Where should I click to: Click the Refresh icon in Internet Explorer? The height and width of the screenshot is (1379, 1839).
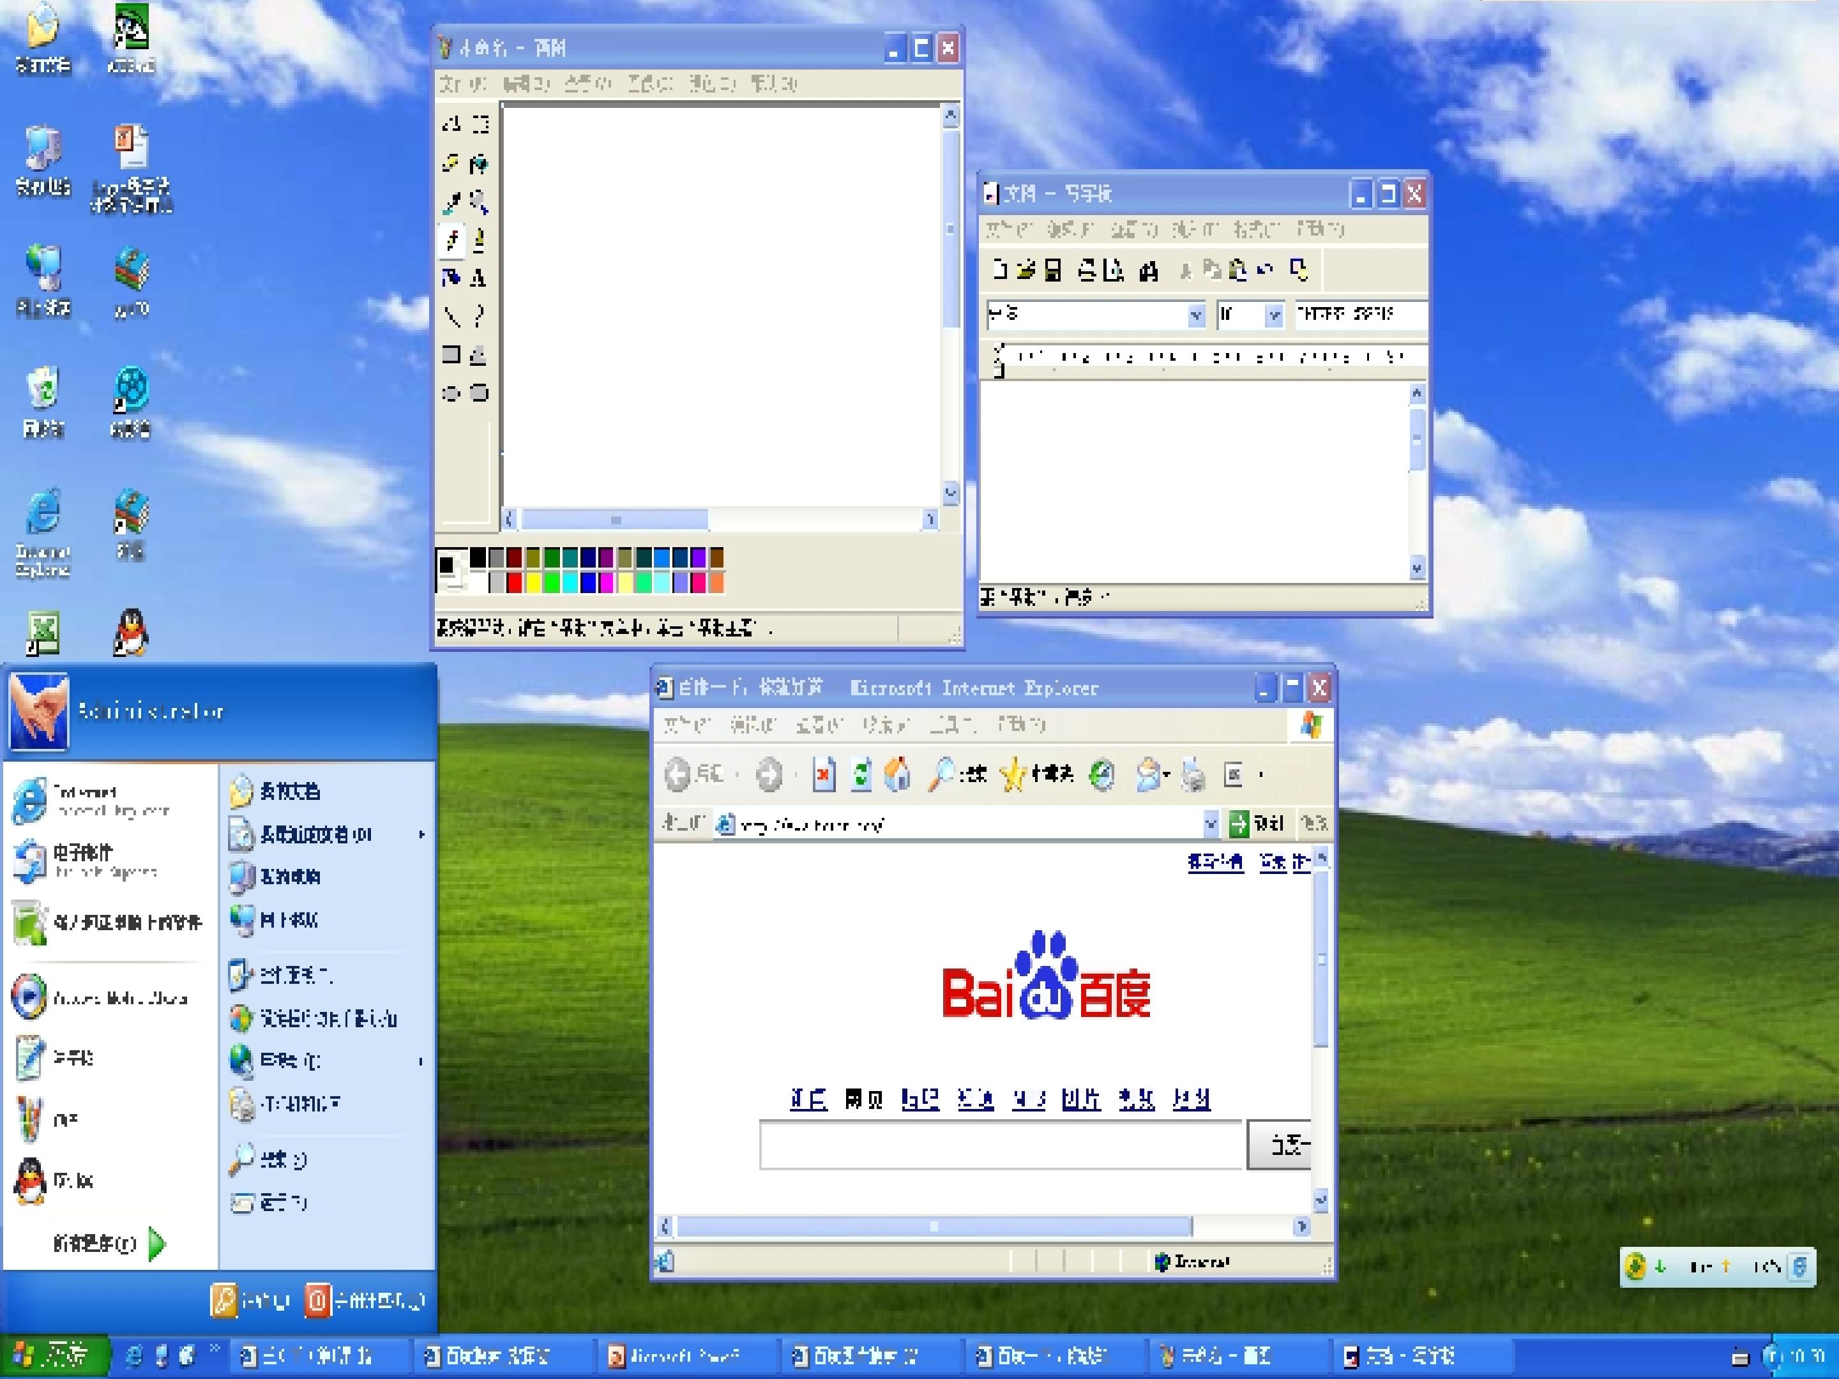pyautogui.click(x=861, y=774)
